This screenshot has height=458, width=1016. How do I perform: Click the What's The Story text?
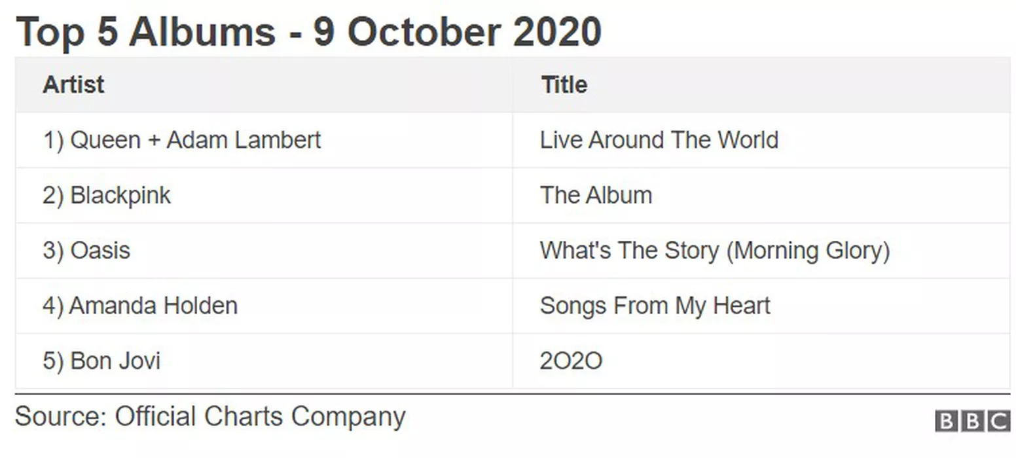[629, 251]
